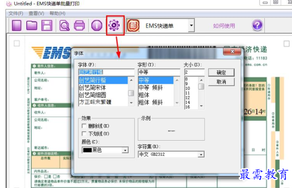Open a file with the folder icon
The width and height of the screenshot is (292, 188).
(x=32, y=25)
